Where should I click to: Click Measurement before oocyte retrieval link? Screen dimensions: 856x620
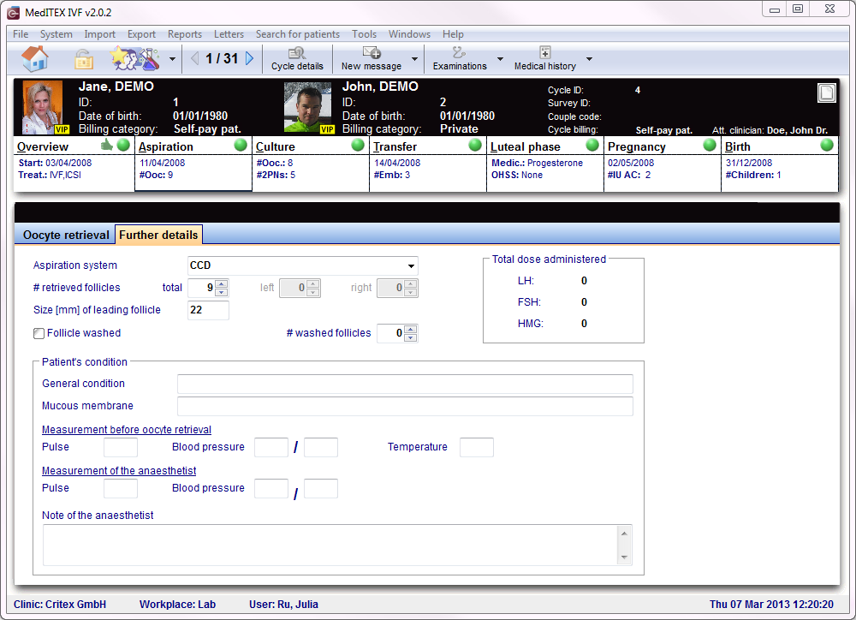coord(127,430)
